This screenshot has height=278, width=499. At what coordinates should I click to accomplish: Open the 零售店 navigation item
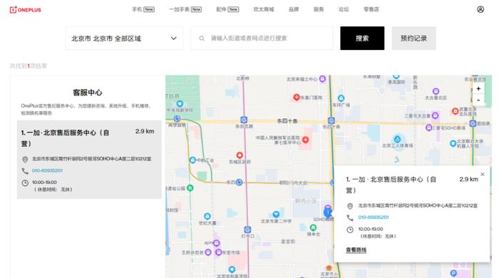click(x=371, y=9)
